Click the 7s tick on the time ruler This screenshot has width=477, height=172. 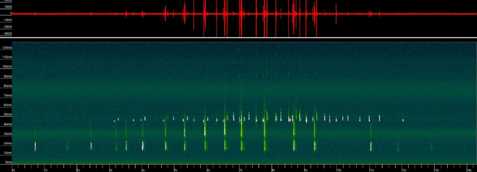pos(241,170)
